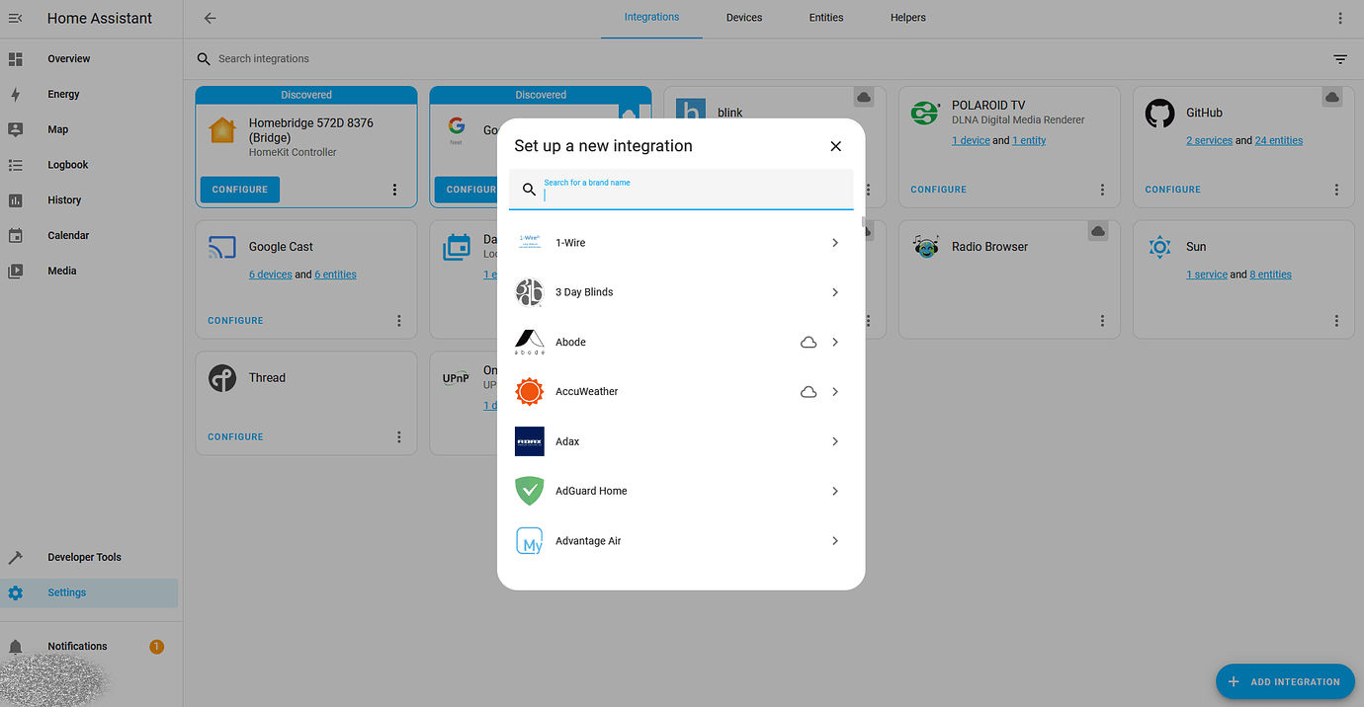Image resolution: width=1364 pixels, height=707 pixels.
Task: Open the three-dot menu on the Google Cast card
Action: (398, 320)
